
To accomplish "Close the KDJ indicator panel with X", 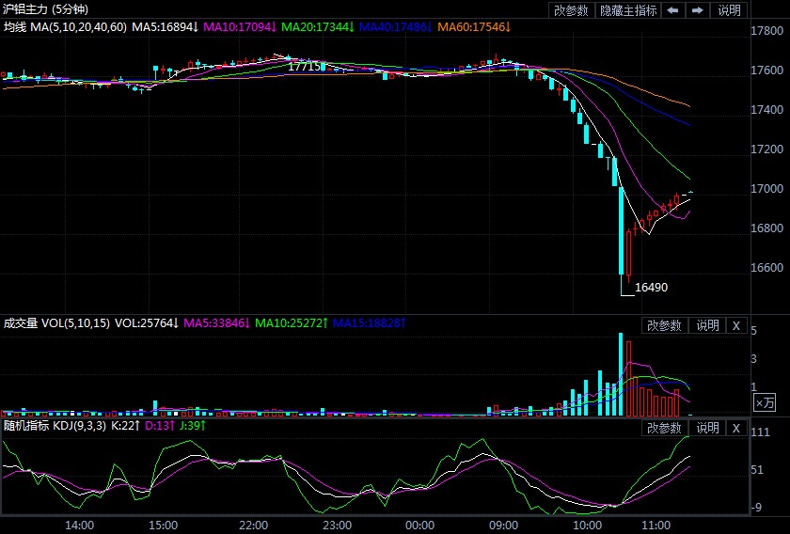I will coord(736,428).
